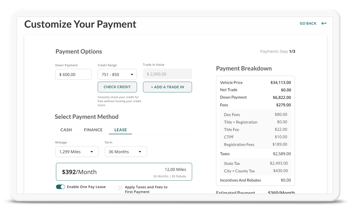Click the Down Payment input field
350x211 pixels.
click(x=73, y=75)
